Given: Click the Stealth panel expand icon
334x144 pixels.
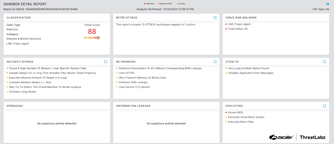Looking at the screenshot, I should pos(324,62).
